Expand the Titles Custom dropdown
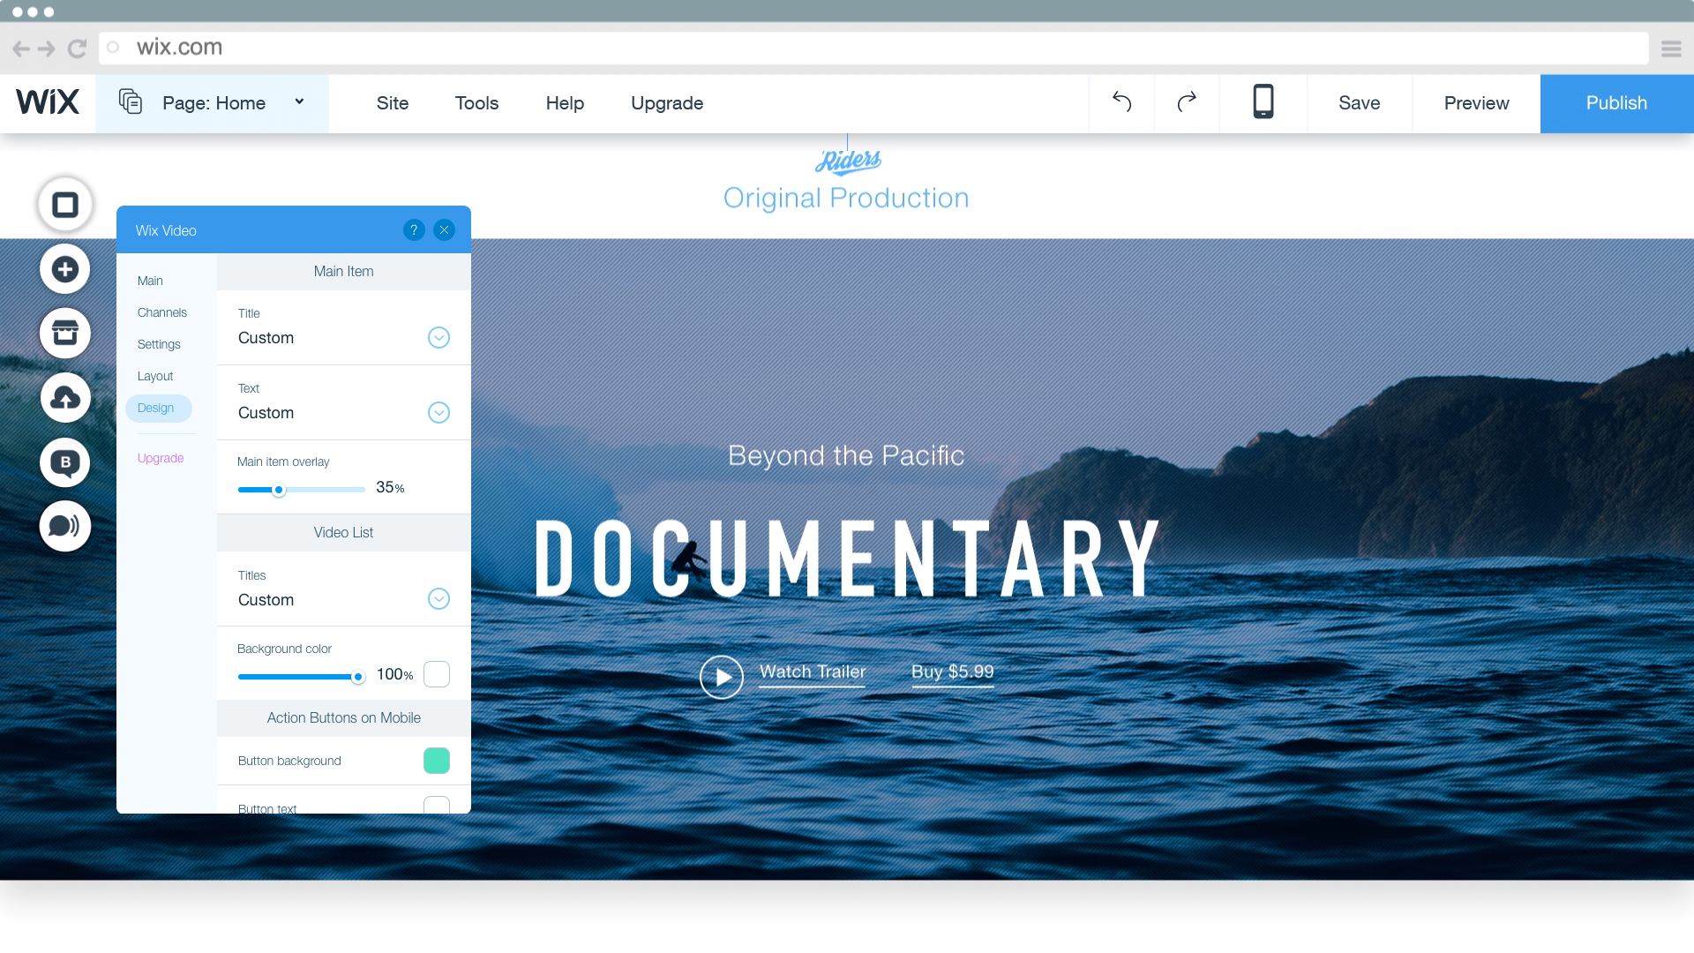1694x953 pixels. click(438, 599)
